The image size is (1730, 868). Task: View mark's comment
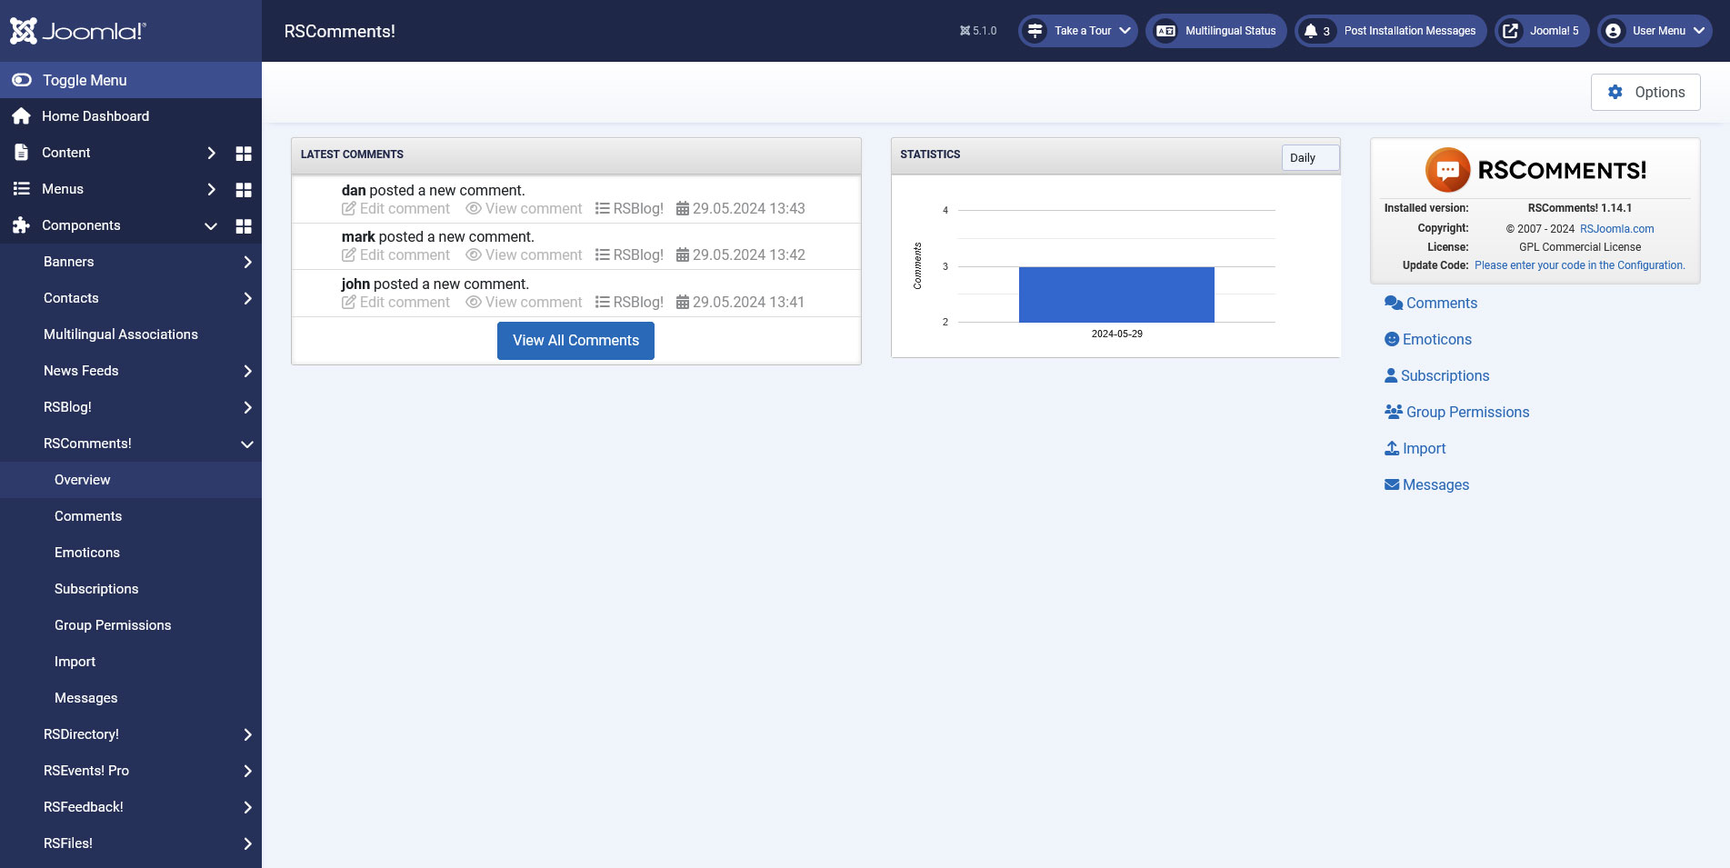[524, 255]
